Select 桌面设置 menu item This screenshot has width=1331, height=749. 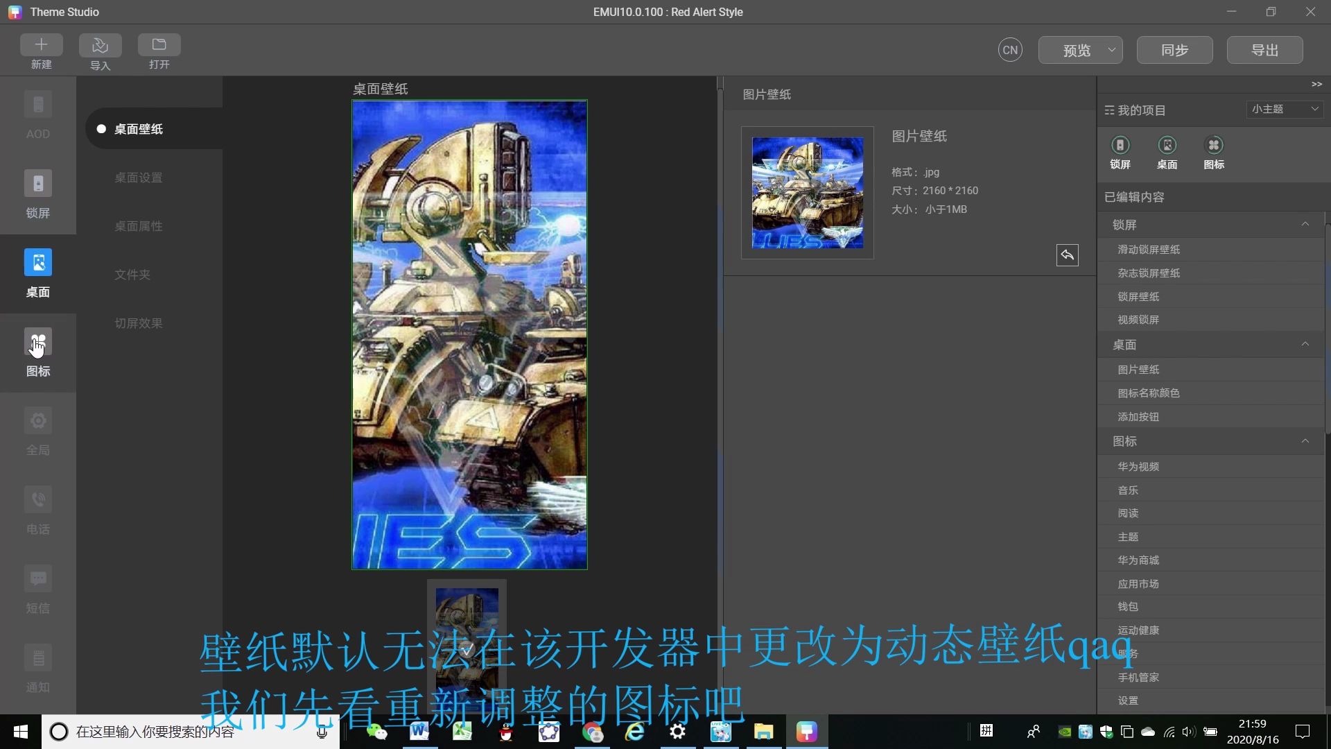[x=139, y=178]
